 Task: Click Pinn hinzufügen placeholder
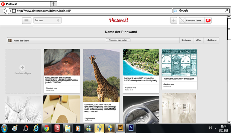tap(23, 71)
